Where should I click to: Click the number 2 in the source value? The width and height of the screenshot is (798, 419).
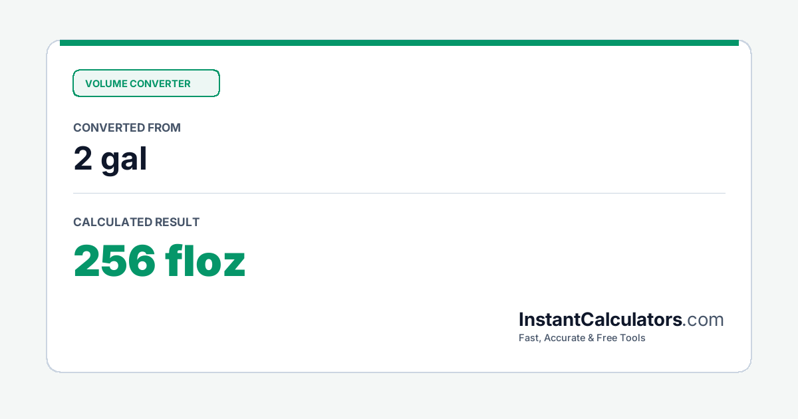83,160
